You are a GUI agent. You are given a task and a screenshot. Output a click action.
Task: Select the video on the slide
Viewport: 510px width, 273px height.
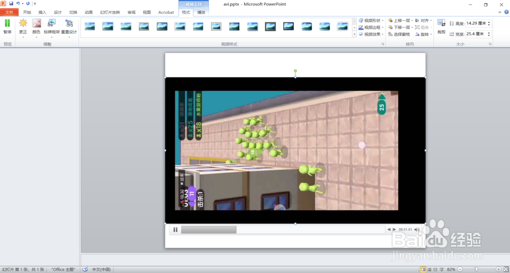[x=295, y=150]
